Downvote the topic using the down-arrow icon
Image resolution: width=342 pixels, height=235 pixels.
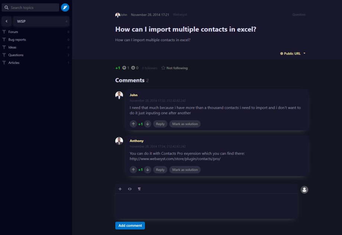coord(133,68)
